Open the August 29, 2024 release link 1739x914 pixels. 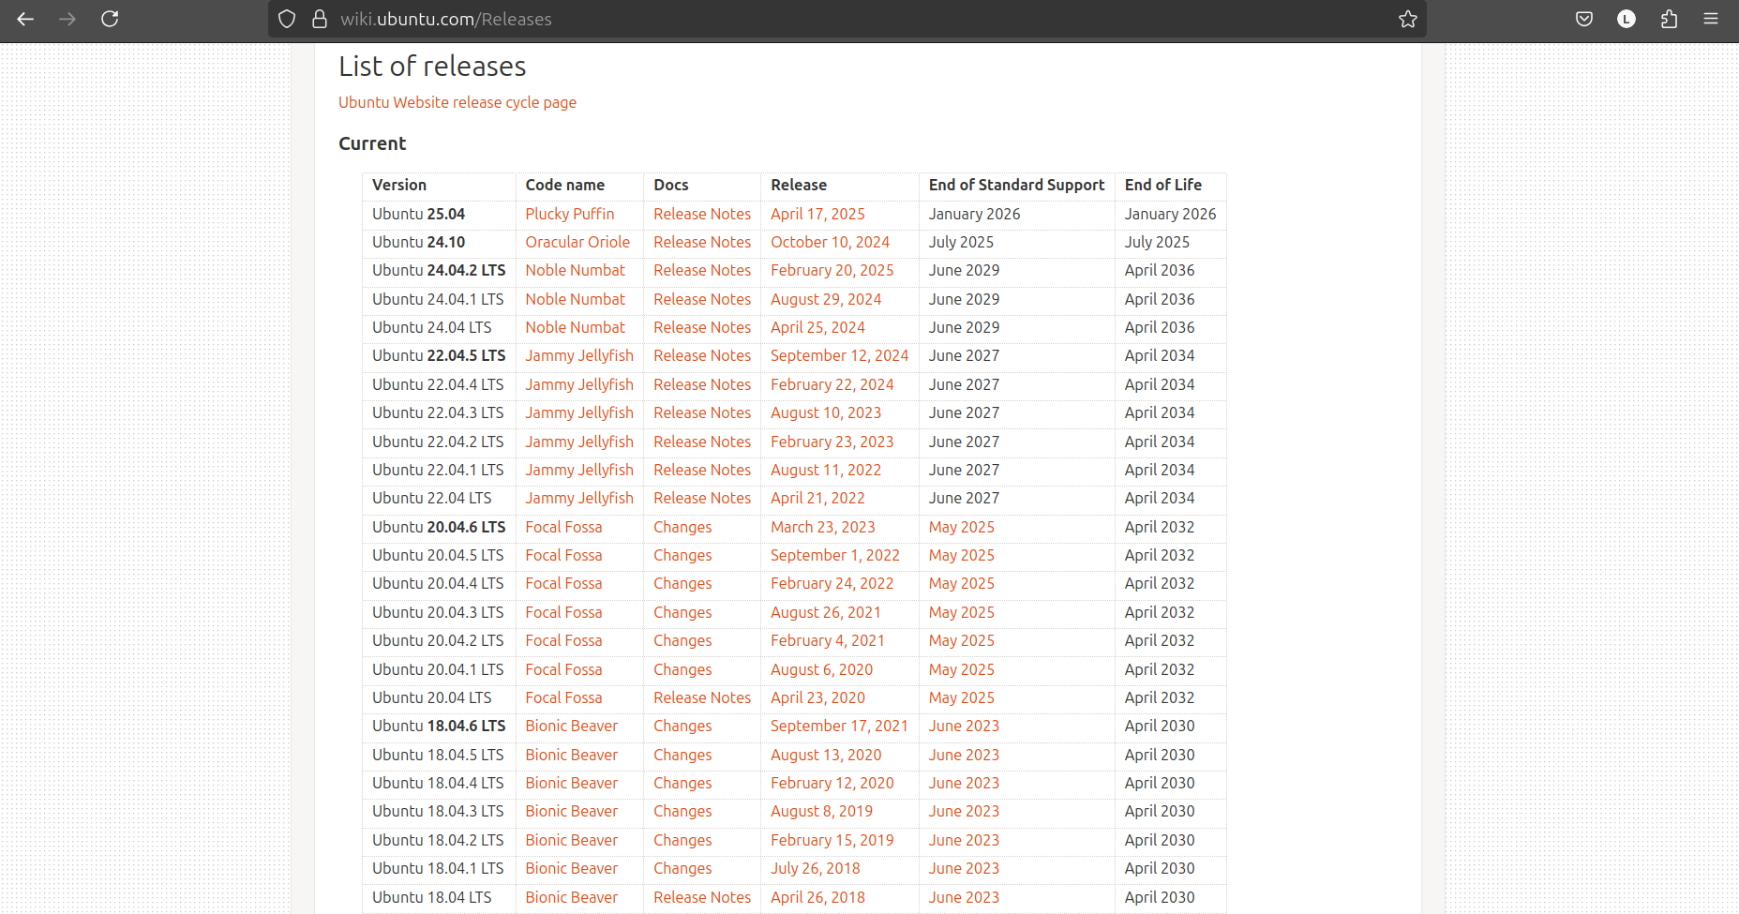[826, 299]
